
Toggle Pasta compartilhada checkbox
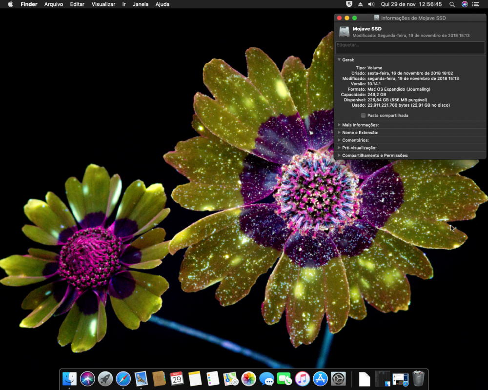[x=363, y=116]
